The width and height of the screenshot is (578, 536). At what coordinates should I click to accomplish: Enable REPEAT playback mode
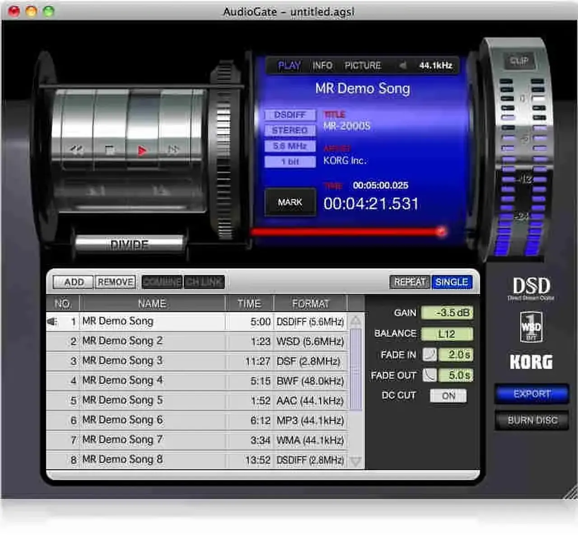(410, 282)
